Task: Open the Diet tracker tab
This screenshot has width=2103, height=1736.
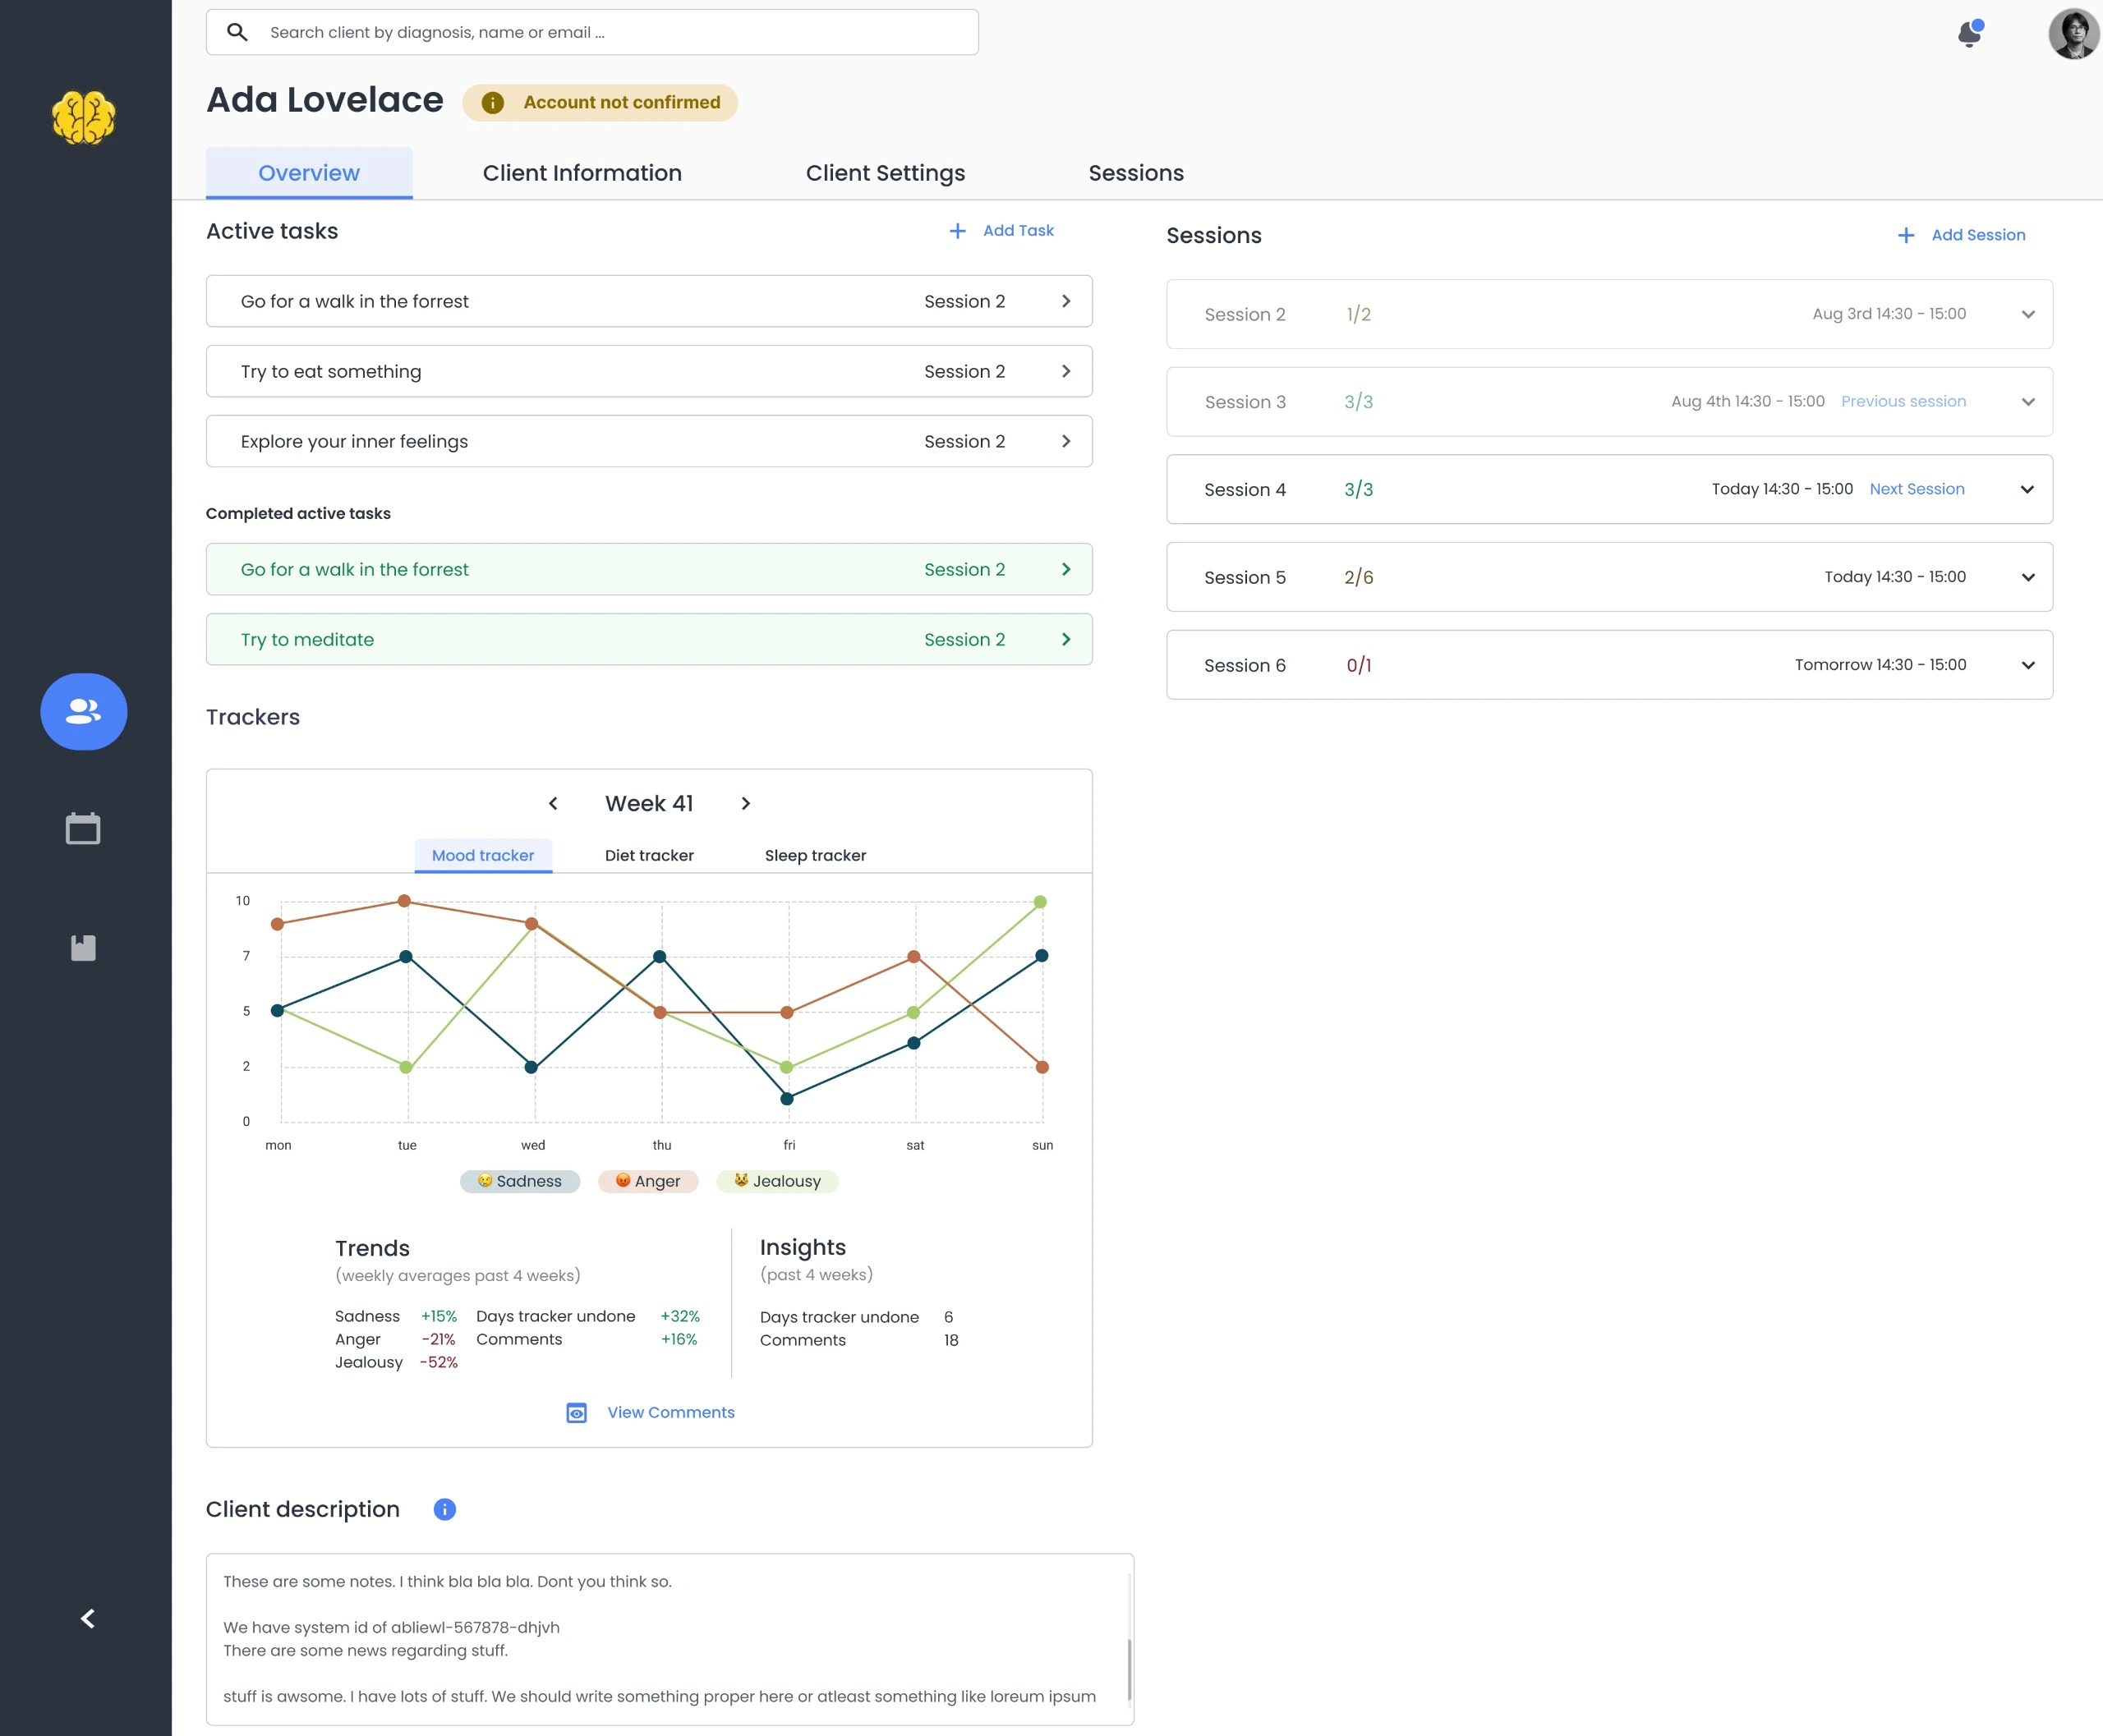Action: (x=648, y=855)
